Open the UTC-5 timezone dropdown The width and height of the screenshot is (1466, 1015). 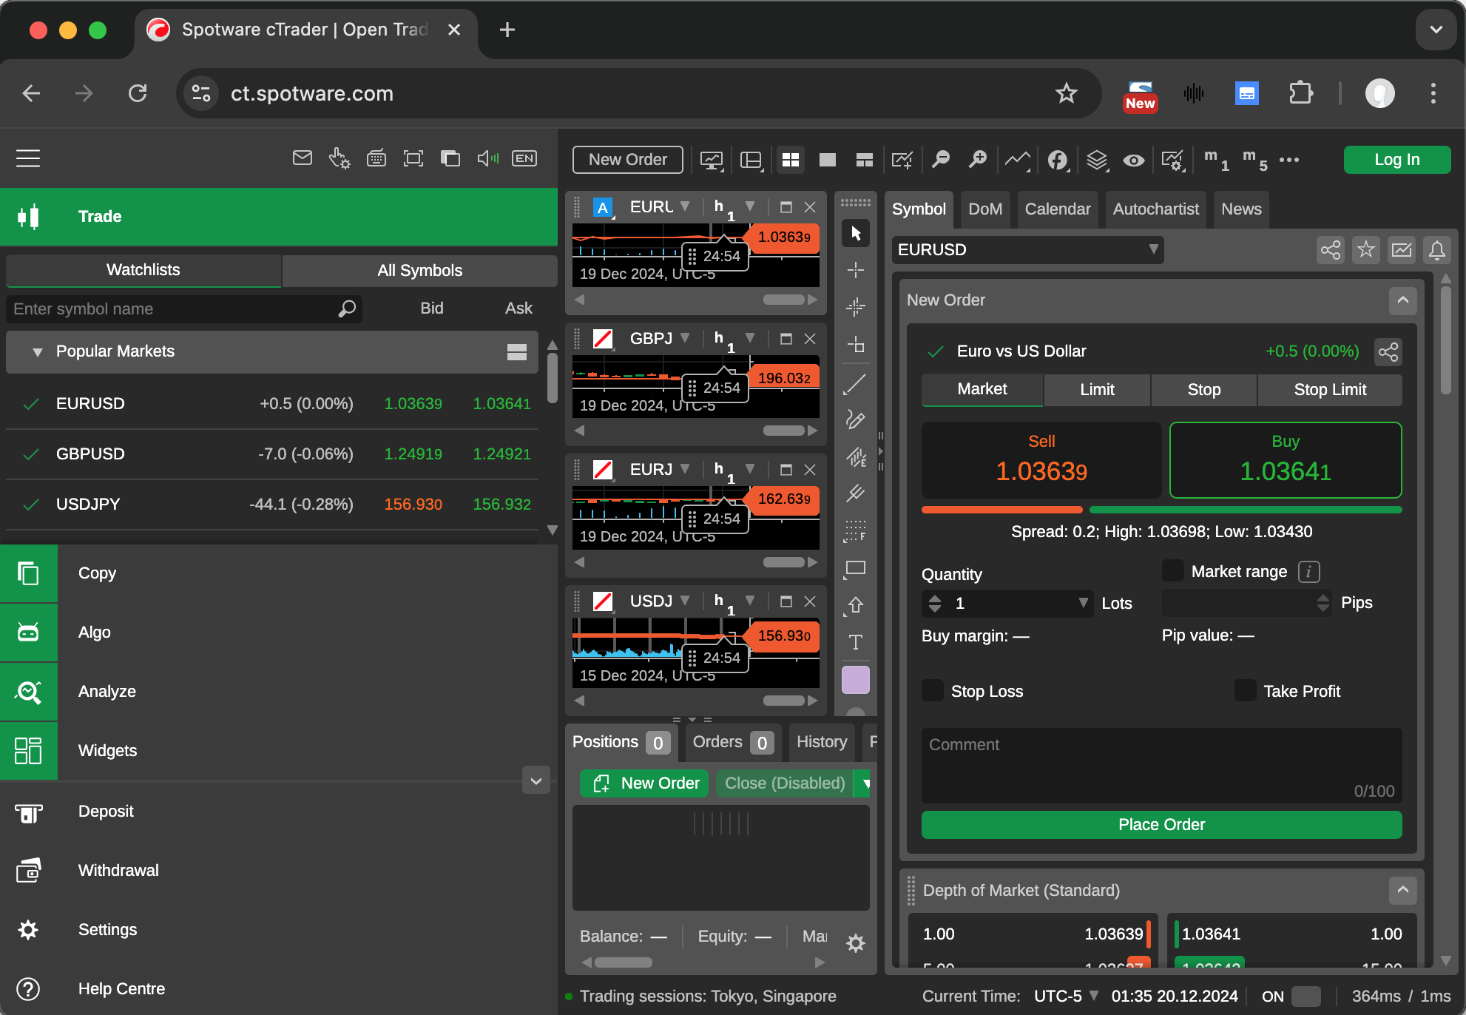1066,997
